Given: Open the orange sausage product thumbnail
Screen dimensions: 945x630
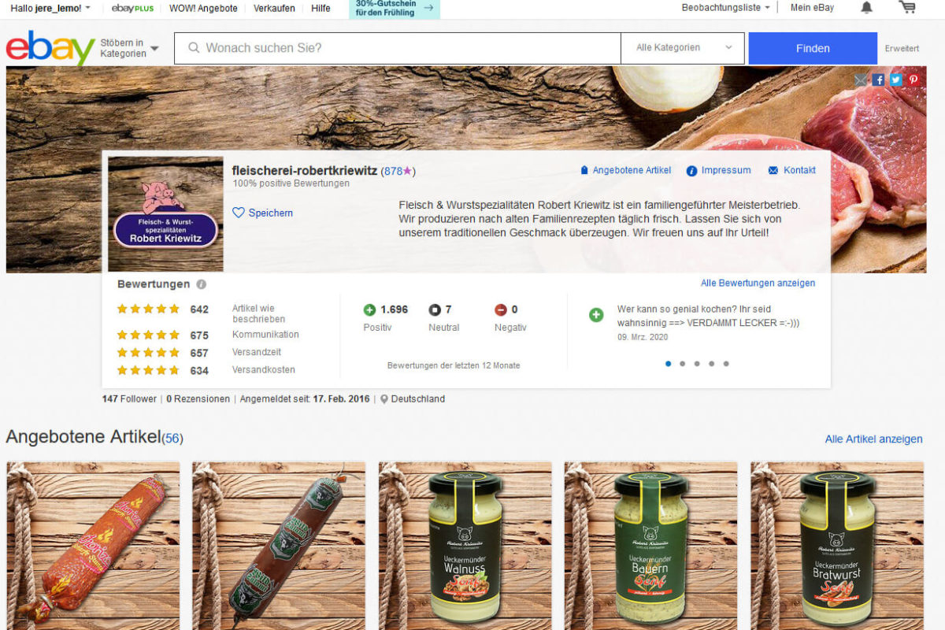Looking at the screenshot, I should [x=93, y=546].
